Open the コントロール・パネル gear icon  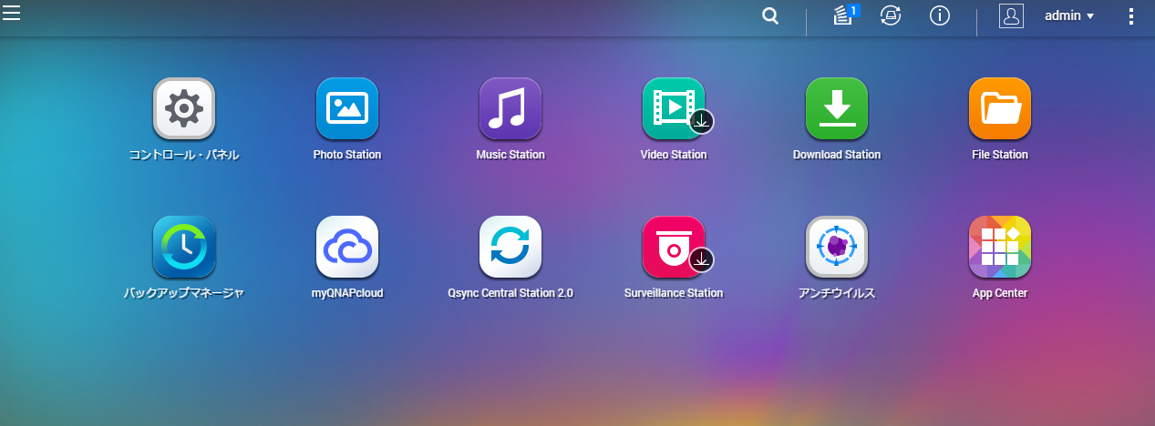(184, 109)
